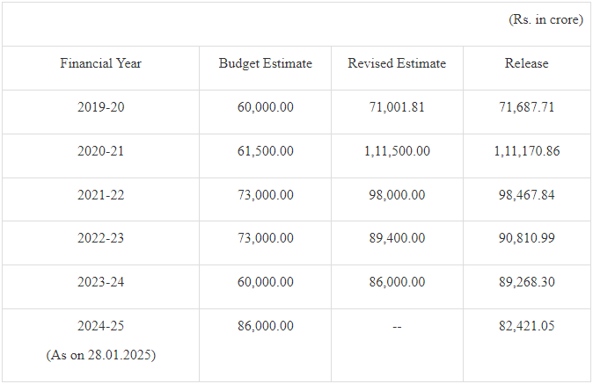Image resolution: width=593 pixels, height=384 pixels.
Task: Click the 89,268.30 release value
Action: (x=526, y=282)
